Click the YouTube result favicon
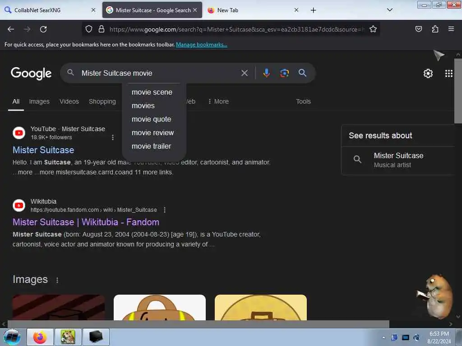This screenshot has width=462, height=346. pyautogui.click(x=19, y=133)
